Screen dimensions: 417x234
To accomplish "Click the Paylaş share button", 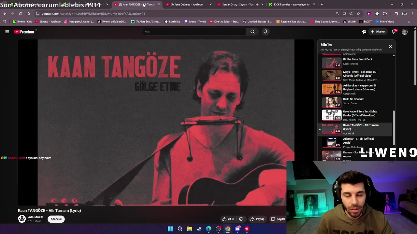I will click(x=257, y=219).
